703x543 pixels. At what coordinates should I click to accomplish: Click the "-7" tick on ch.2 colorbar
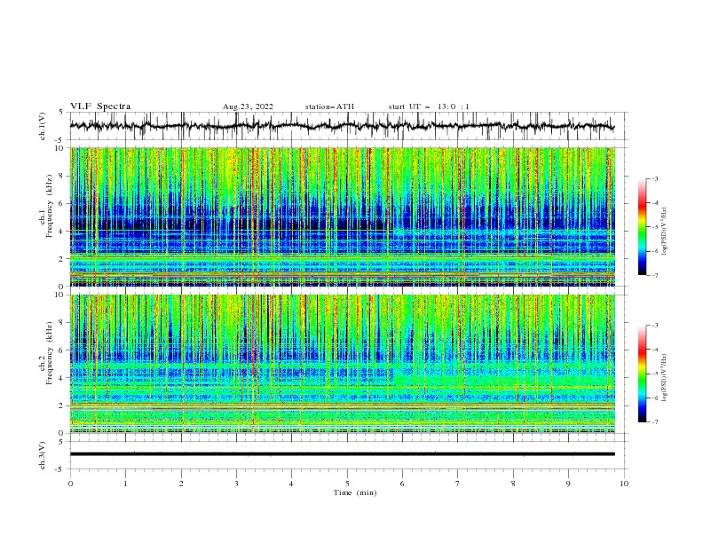tap(654, 421)
